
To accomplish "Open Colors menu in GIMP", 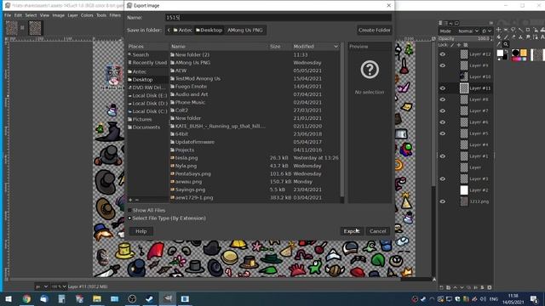I will (87, 15).
